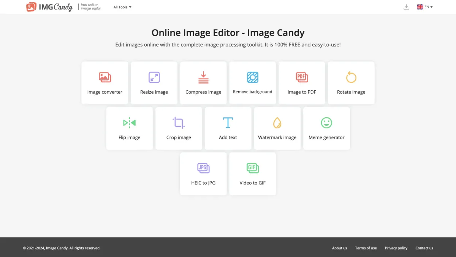Click the Meme generator label
This screenshot has width=456, height=257.
326,137
